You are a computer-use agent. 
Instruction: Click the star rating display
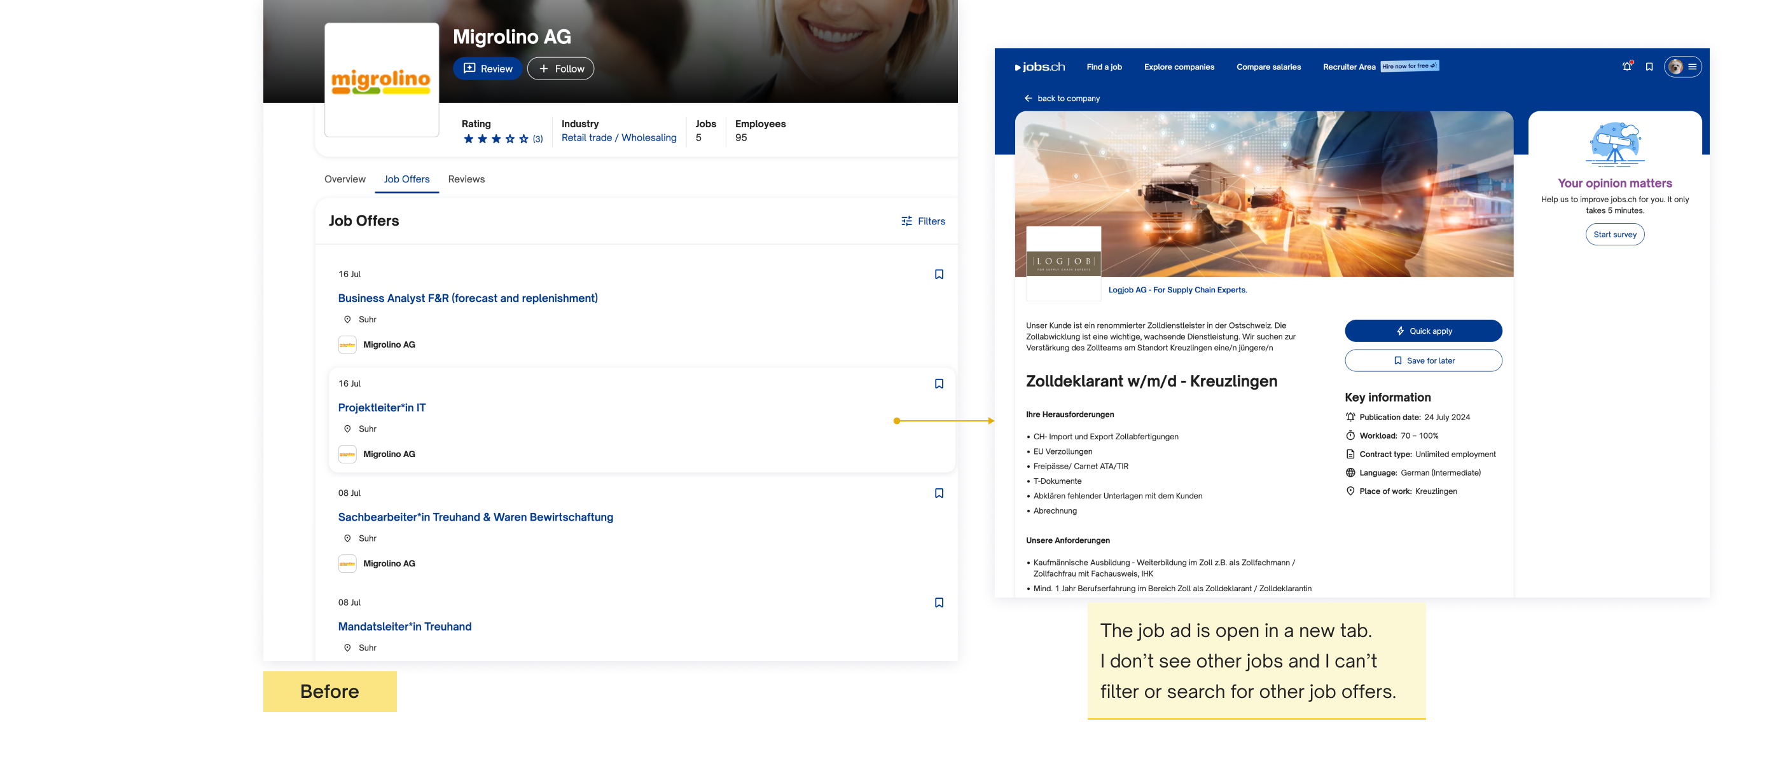pos(495,139)
